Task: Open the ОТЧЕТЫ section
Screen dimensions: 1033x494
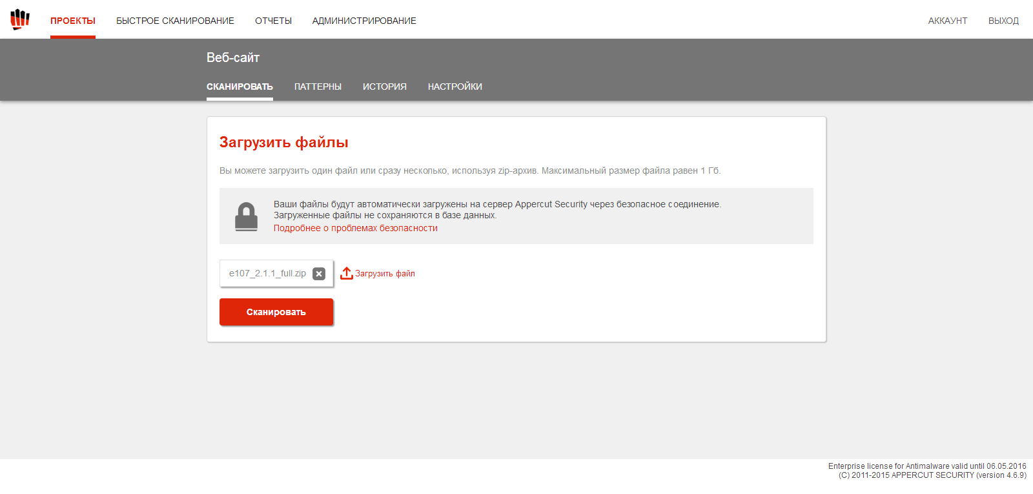Action: pyautogui.click(x=273, y=21)
